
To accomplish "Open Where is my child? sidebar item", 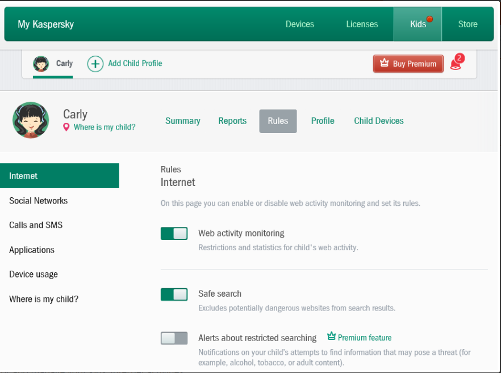I will (x=44, y=299).
